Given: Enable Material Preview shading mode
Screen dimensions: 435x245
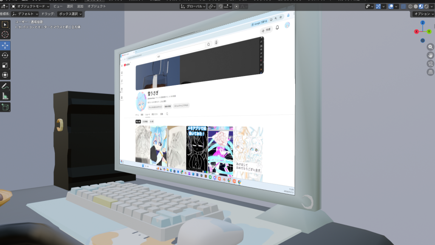Looking at the screenshot, I should tap(421, 6).
